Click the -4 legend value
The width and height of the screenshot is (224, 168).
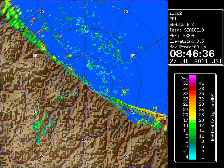[185, 157]
